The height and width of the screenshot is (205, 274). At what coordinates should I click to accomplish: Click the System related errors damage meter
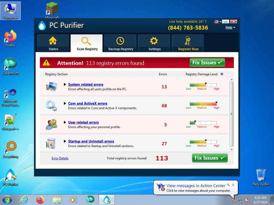[x=203, y=85]
